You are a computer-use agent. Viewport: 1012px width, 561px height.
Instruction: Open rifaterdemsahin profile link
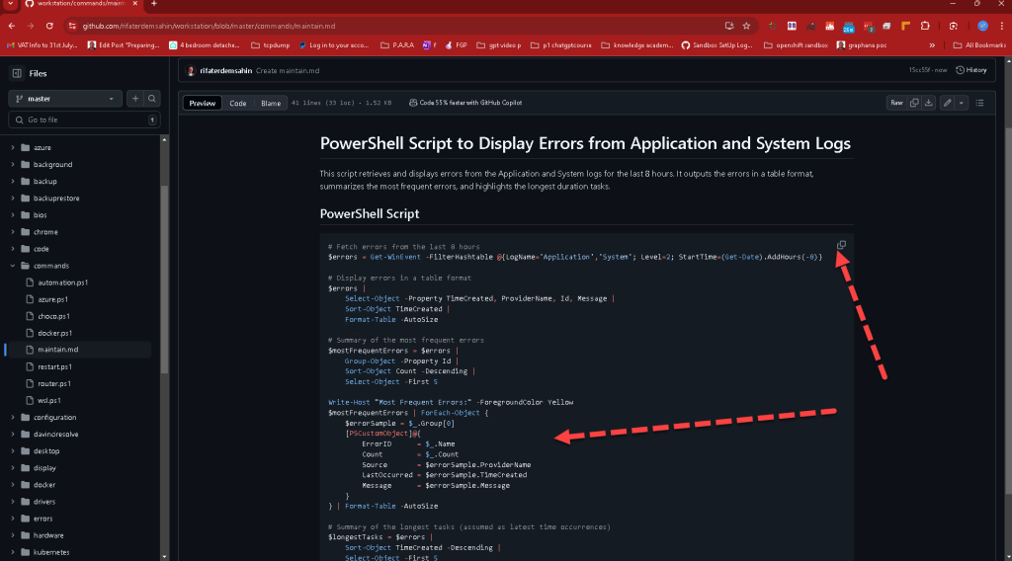click(226, 71)
